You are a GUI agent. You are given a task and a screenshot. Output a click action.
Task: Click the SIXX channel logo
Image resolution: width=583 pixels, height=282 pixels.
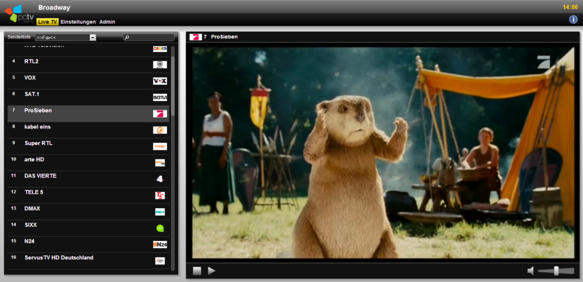(160, 228)
